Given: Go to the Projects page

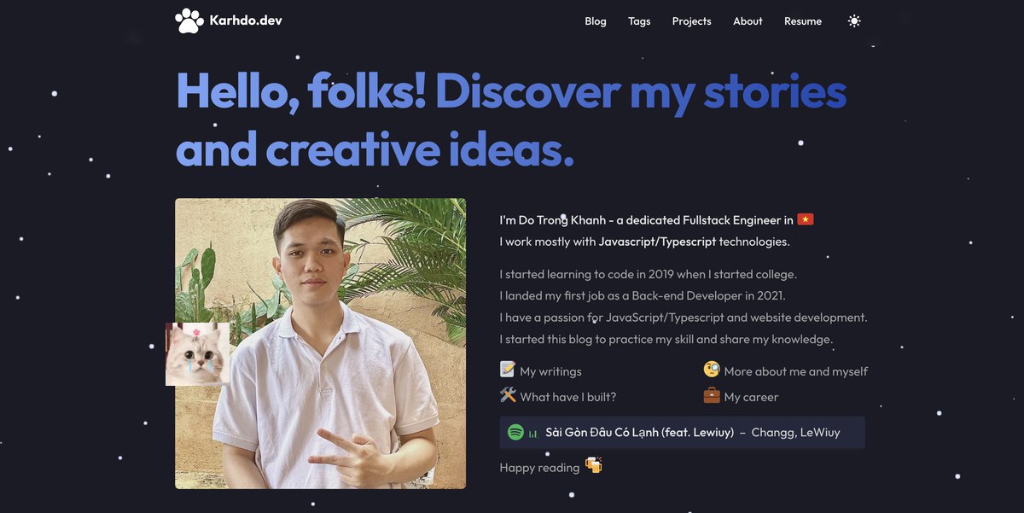Looking at the screenshot, I should point(691,21).
